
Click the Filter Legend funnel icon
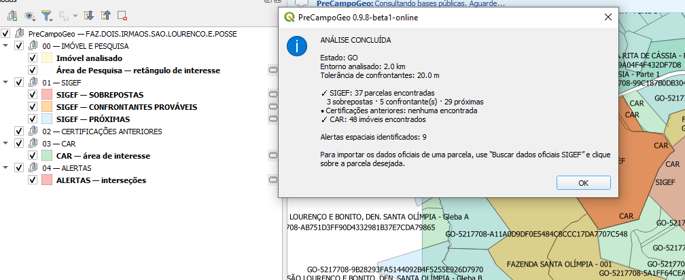(47, 16)
